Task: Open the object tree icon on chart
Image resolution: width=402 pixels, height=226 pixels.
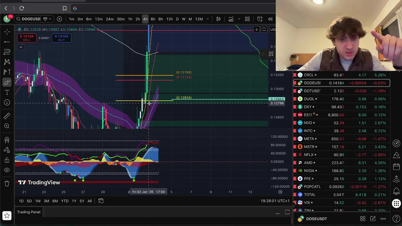Action: (x=271, y=54)
